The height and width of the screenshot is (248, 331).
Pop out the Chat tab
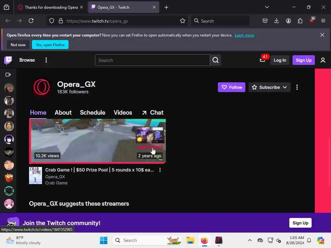(x=153, y=113)
